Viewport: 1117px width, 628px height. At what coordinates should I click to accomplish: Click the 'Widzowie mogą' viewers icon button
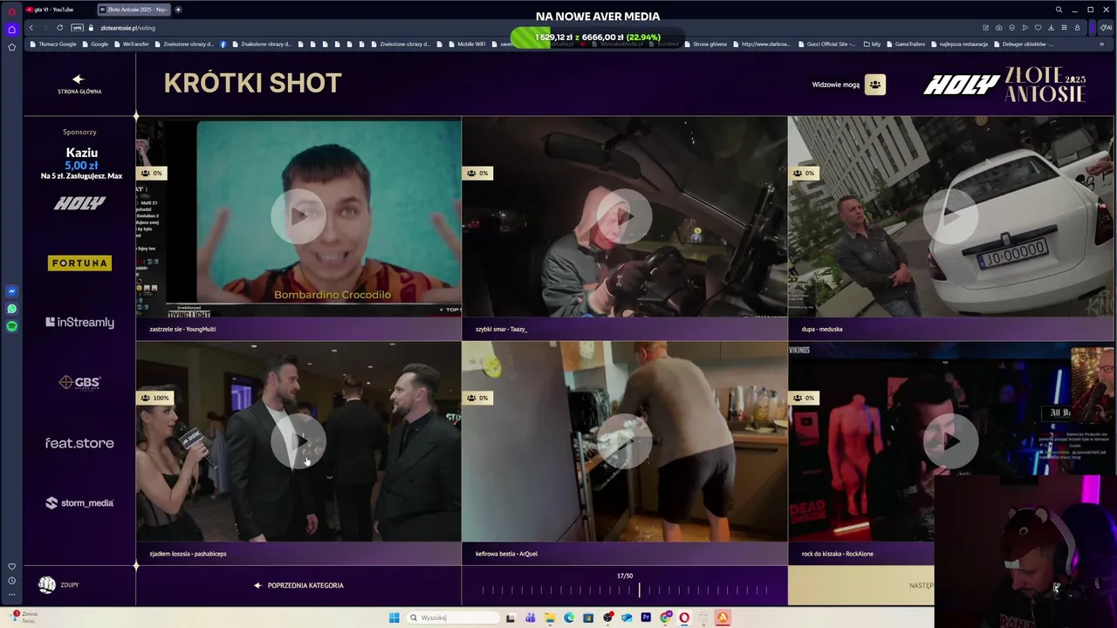point(875,85)
